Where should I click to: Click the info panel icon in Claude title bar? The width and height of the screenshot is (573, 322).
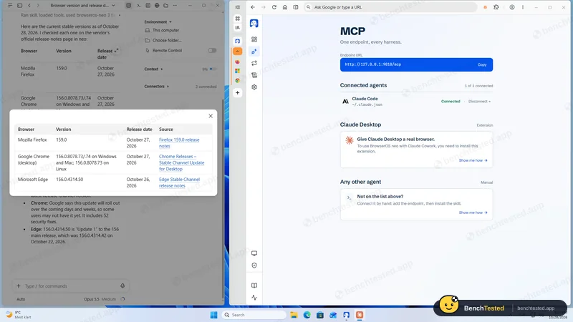pyautogui.click(x=148, y=6)
